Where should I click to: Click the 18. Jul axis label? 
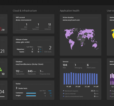pos(68,86)
